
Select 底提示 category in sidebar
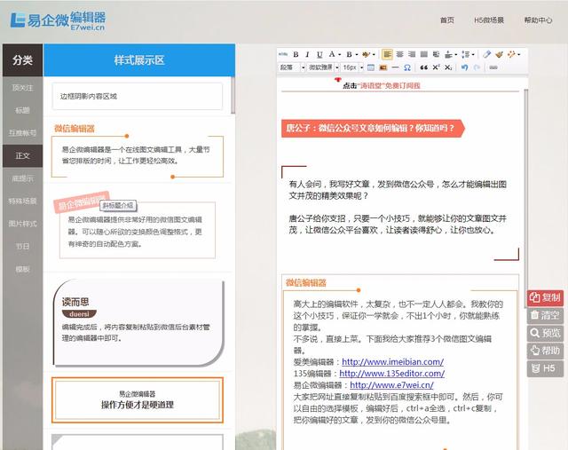pyautogui.click(x=22, y=178)
